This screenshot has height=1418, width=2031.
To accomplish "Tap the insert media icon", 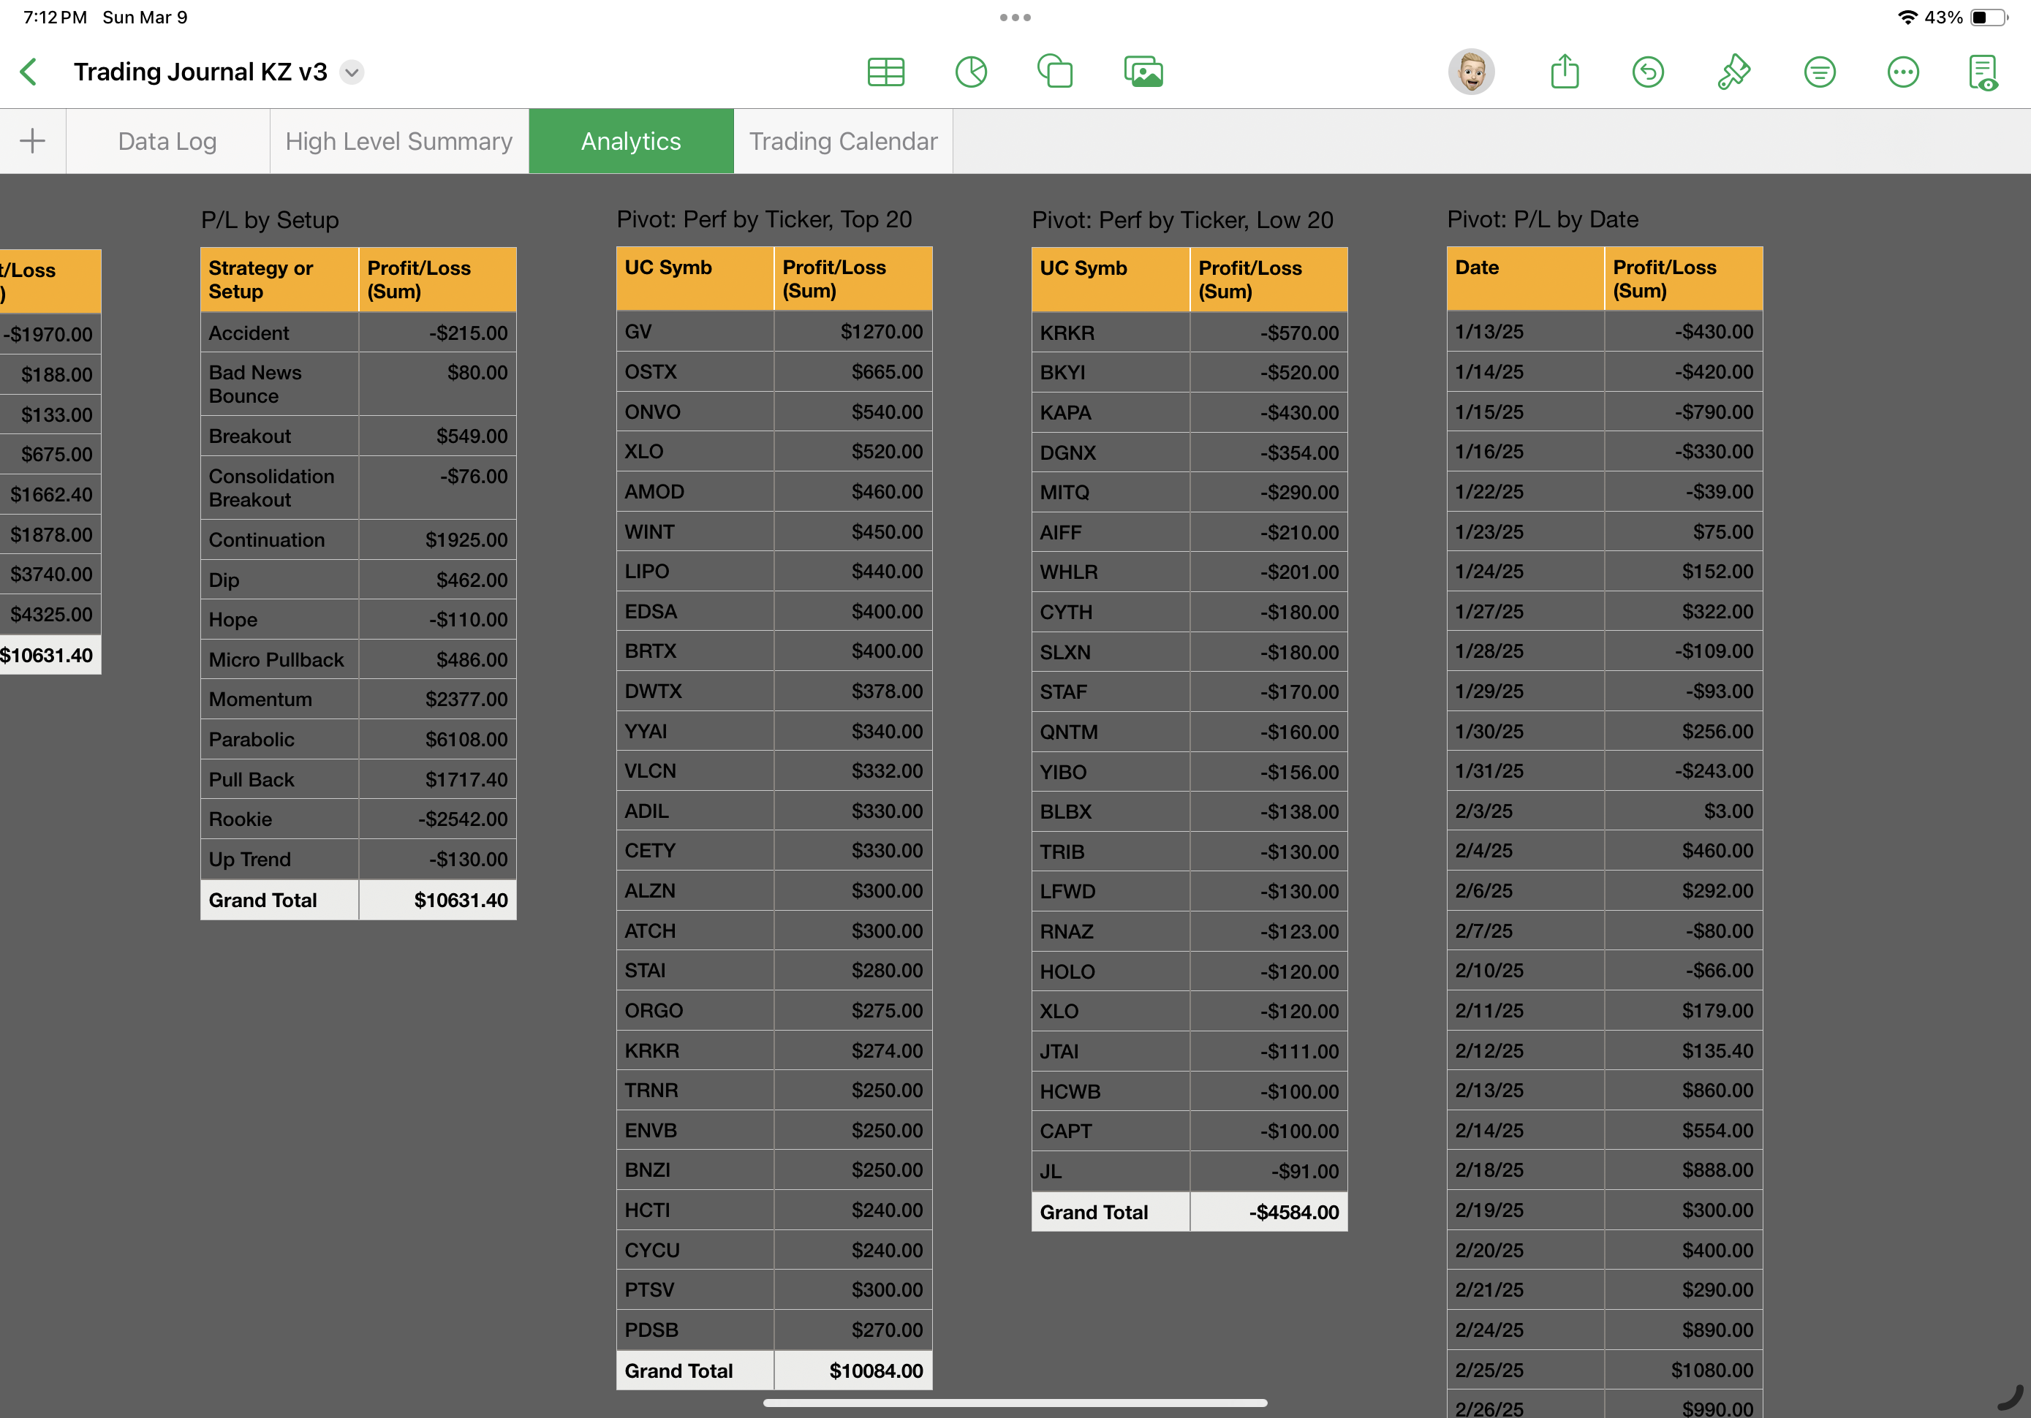I will 1143,72.
